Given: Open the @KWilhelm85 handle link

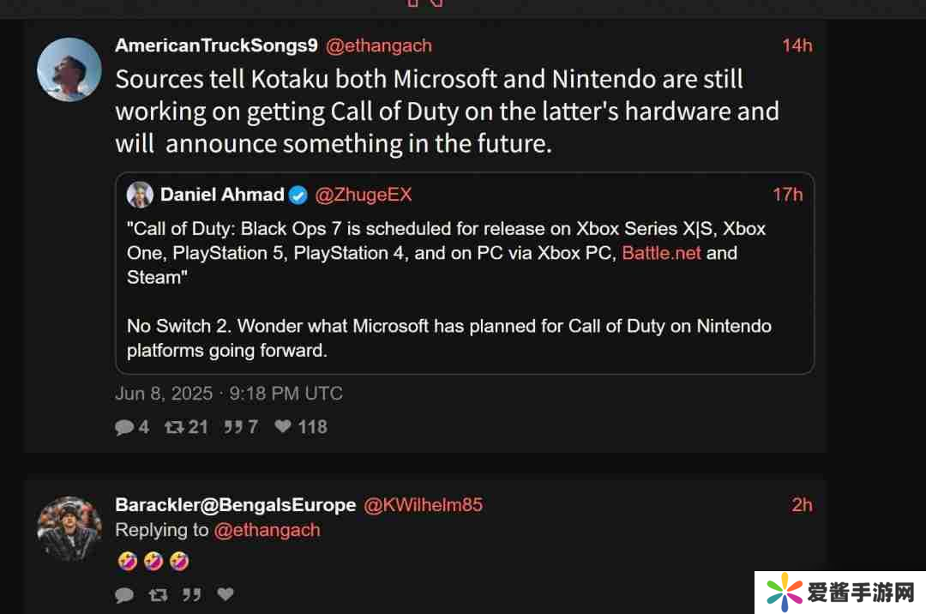Looking at the screenshot, I should click(x=424, y=504).
